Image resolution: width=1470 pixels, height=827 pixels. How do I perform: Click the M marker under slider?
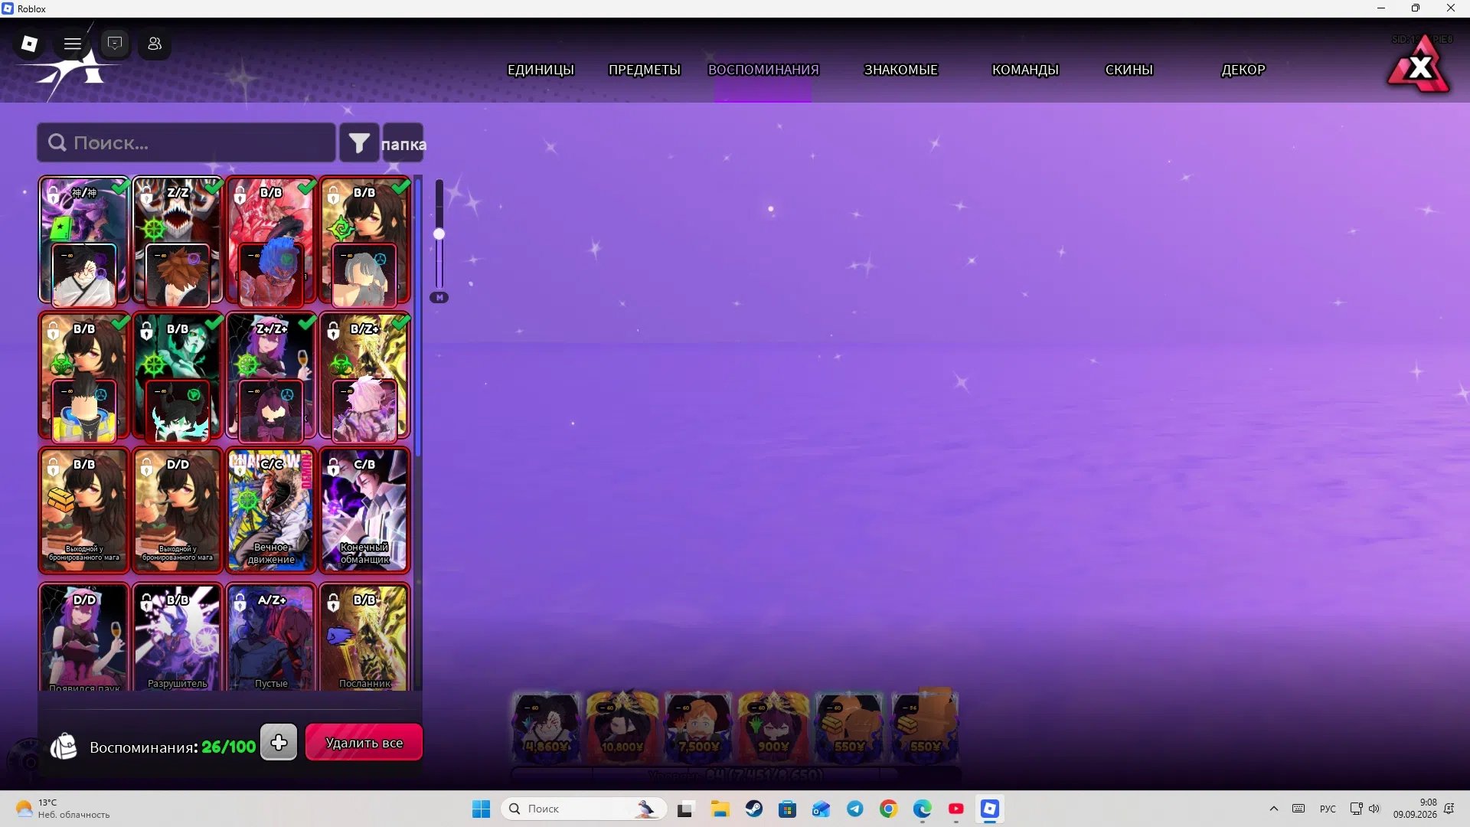pyautogui.click(x=439, y=297)
